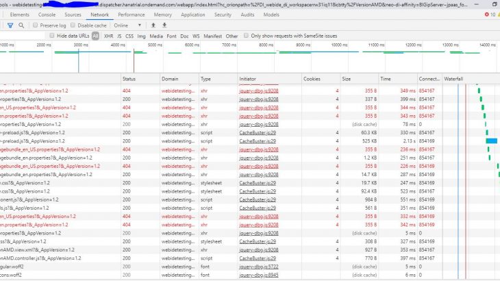Select the cons.woff2 font request
Image resolution: width=500 pixels, height=281 pixels.
coord(250,275)
